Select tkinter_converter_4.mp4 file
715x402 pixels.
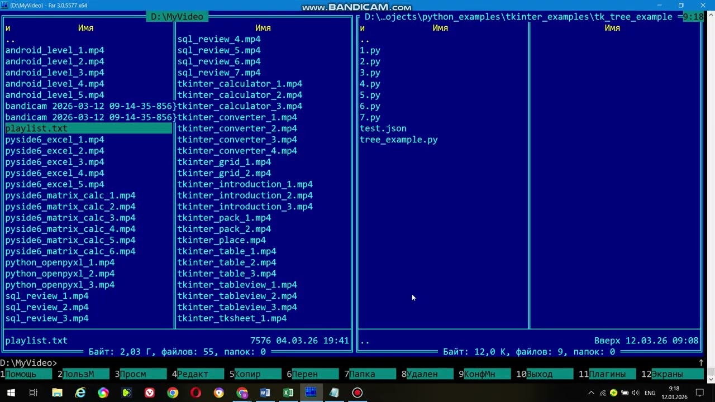pyautogui.click(x=237, y=151)
